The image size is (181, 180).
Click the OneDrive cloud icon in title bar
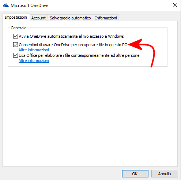coord(6,5)
